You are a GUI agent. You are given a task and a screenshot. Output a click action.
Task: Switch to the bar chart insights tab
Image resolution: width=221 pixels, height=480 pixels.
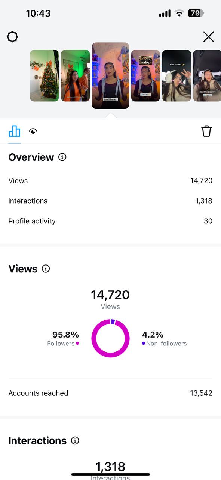15,131
